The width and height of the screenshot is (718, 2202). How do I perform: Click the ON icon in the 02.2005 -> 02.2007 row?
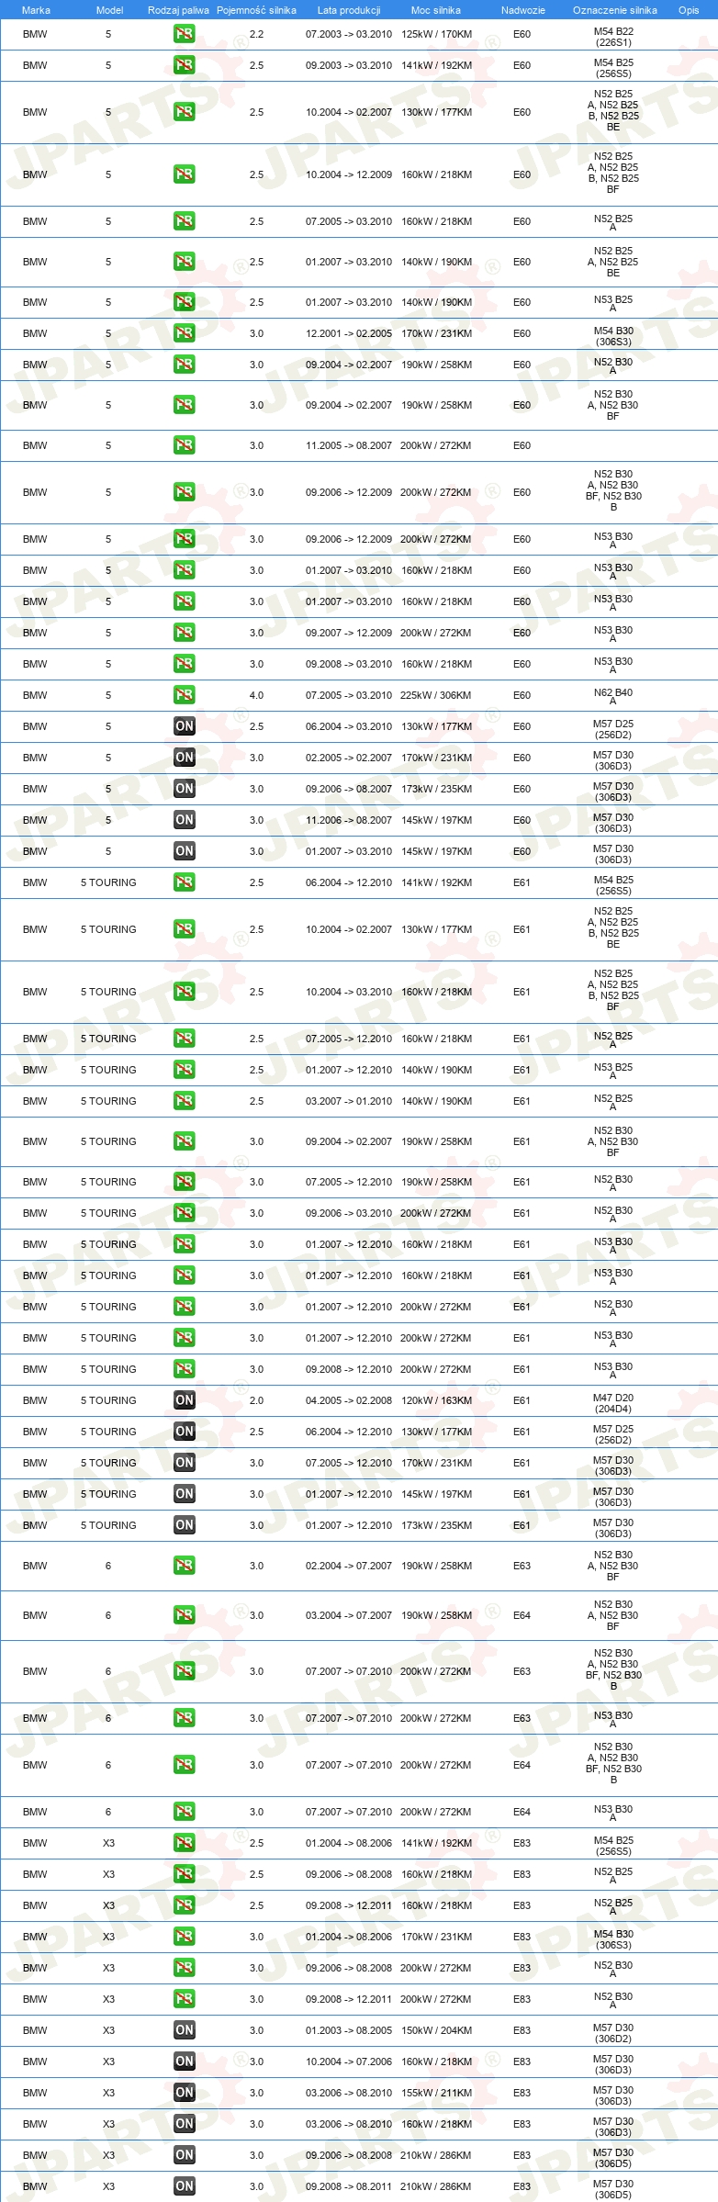(x=185, y=758)
